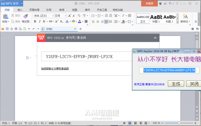
Task: Toggle Underline formatting
Action: pos(44,21)
